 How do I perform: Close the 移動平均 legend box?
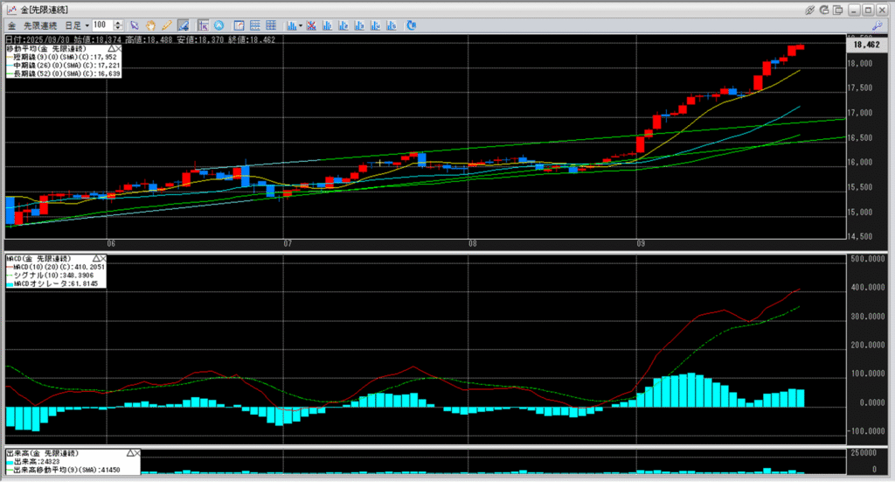pyautogui.click(x=117, y=49)
